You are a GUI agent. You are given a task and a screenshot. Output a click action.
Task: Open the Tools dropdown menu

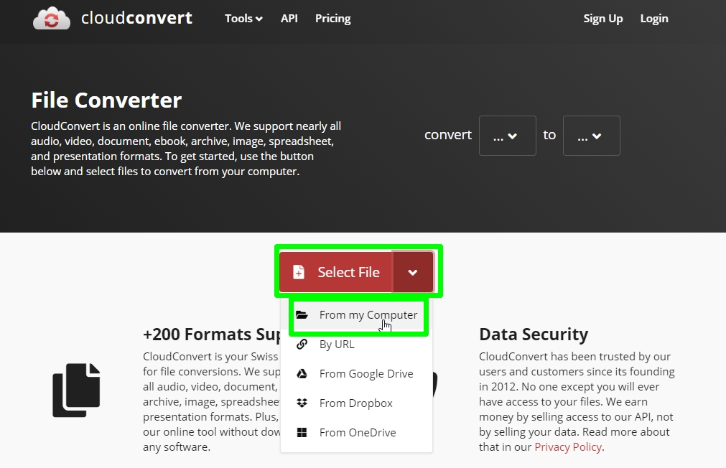(243, 19)
